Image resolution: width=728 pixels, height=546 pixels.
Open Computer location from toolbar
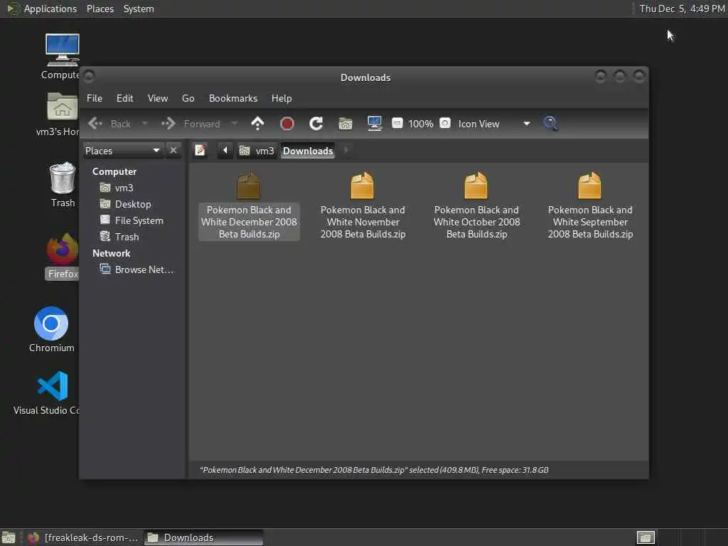(x=375, y=124)
